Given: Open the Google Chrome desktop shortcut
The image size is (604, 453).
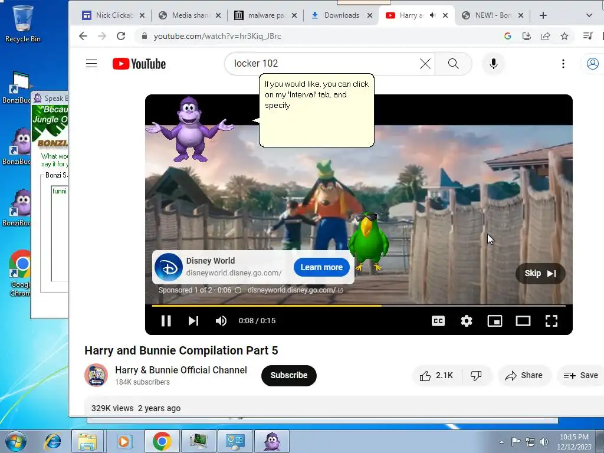Looking at the screenshot, I should coord(20,274).
